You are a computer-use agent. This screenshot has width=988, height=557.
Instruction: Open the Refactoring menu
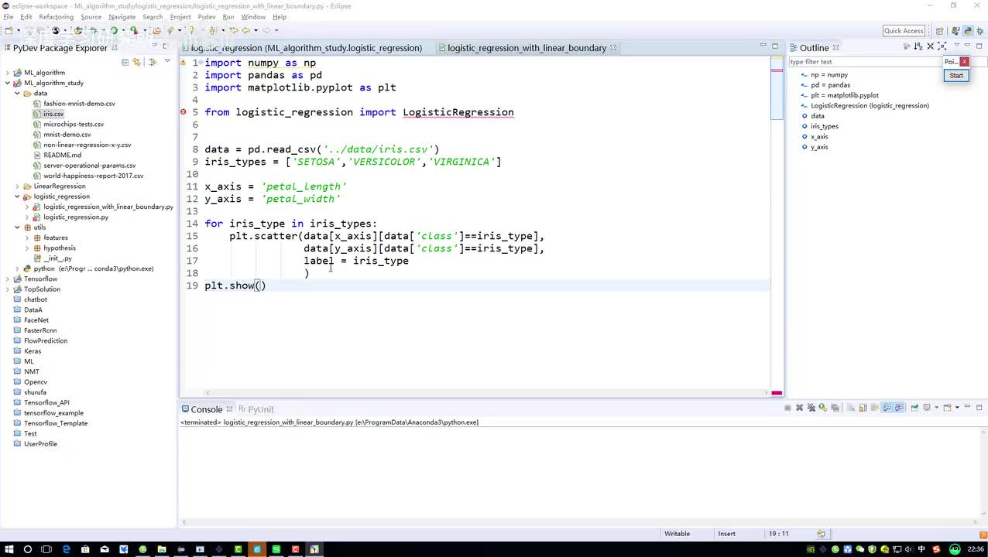[x=56, y=17]
